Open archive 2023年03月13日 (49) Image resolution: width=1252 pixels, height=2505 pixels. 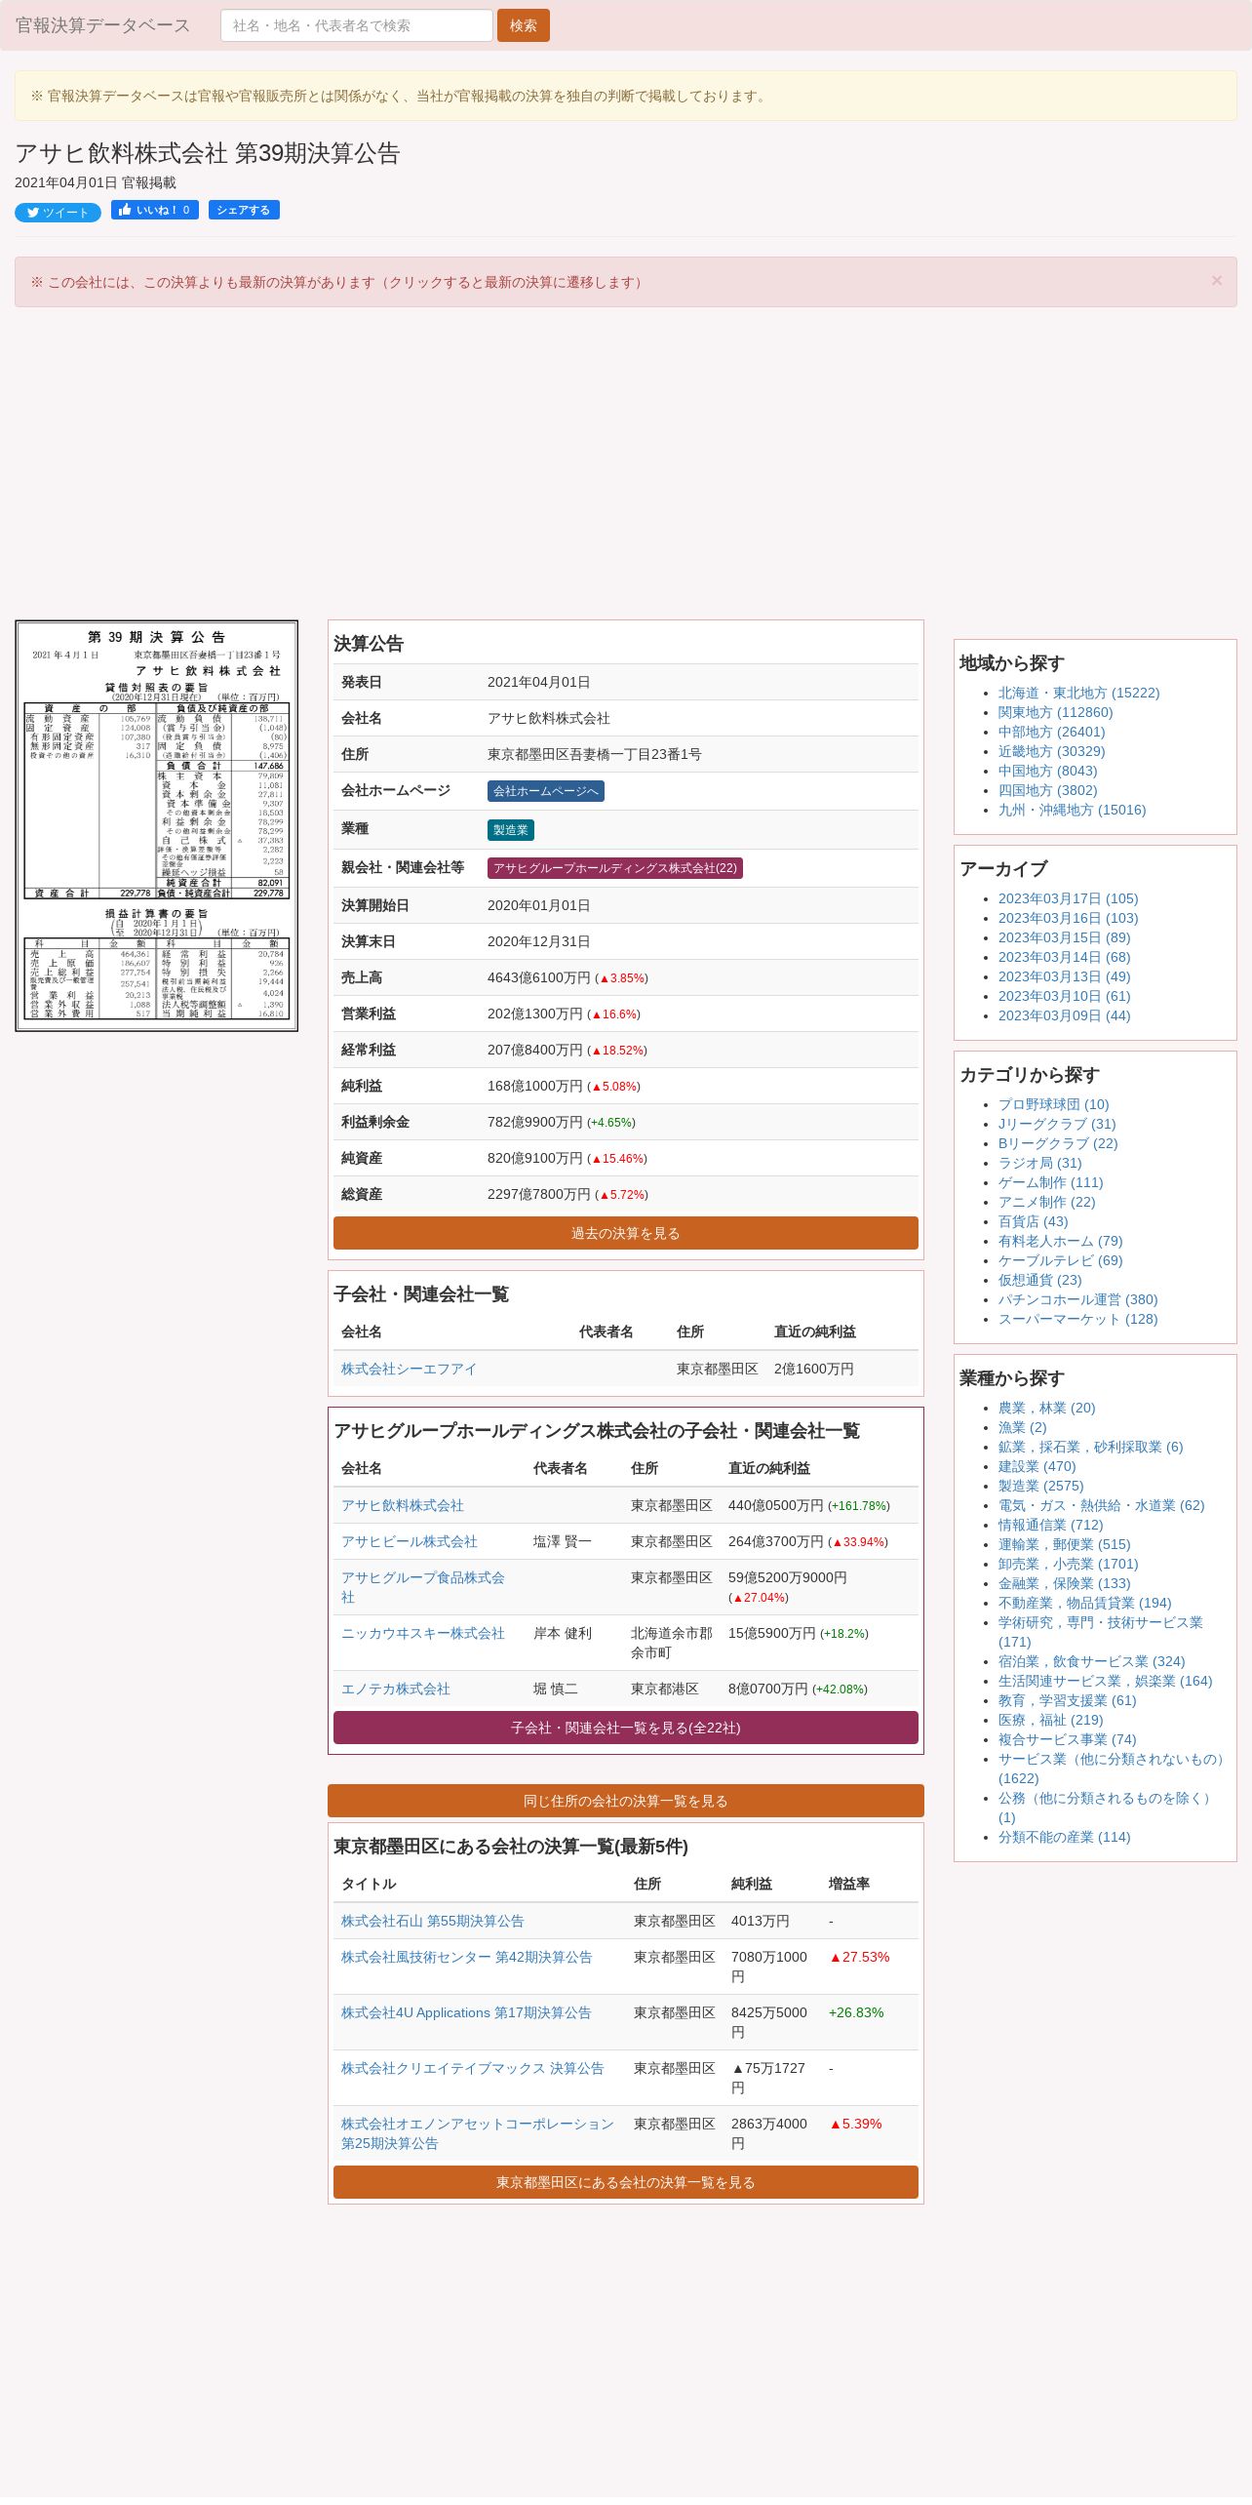(x=1064, y=976)
